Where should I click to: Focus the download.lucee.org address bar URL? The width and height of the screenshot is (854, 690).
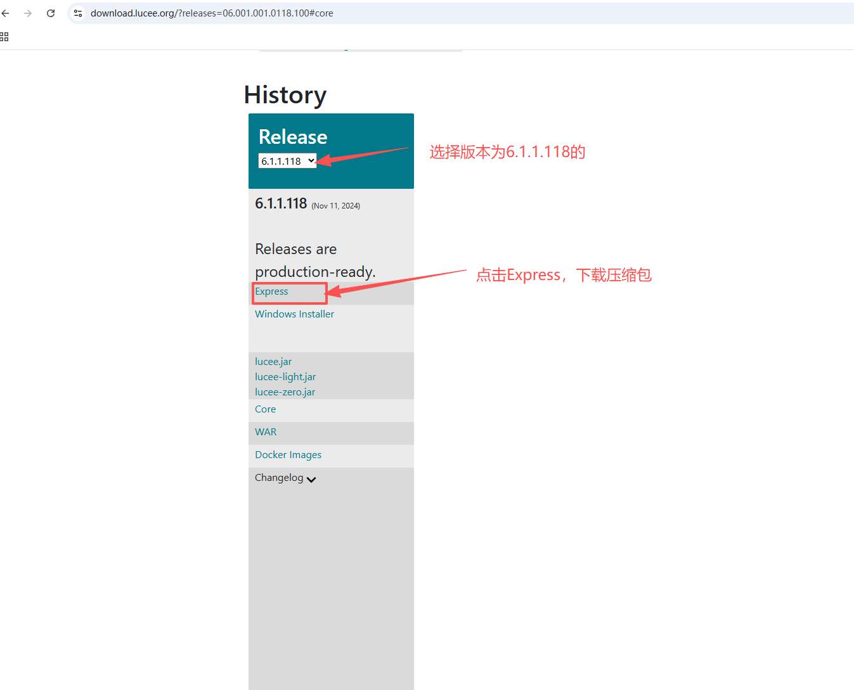[212, 13]
